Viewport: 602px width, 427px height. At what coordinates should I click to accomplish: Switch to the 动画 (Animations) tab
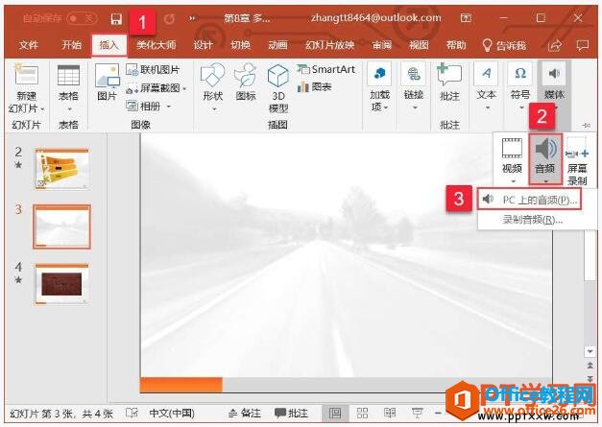[x=277, y=45]
